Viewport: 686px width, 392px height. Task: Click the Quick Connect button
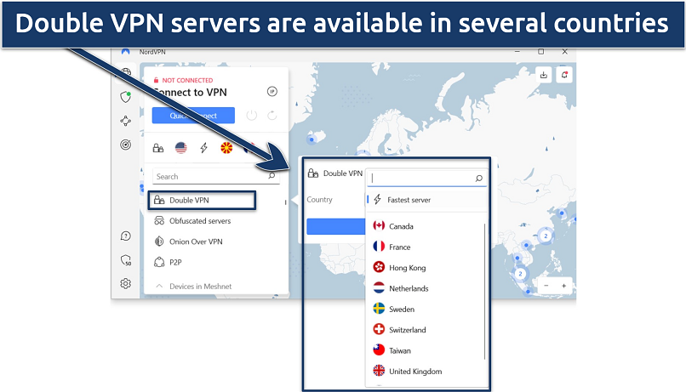click(x=193, y=116)
